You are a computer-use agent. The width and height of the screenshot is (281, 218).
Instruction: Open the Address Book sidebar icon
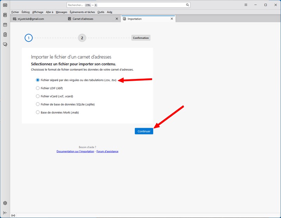(x=5, y=15)
